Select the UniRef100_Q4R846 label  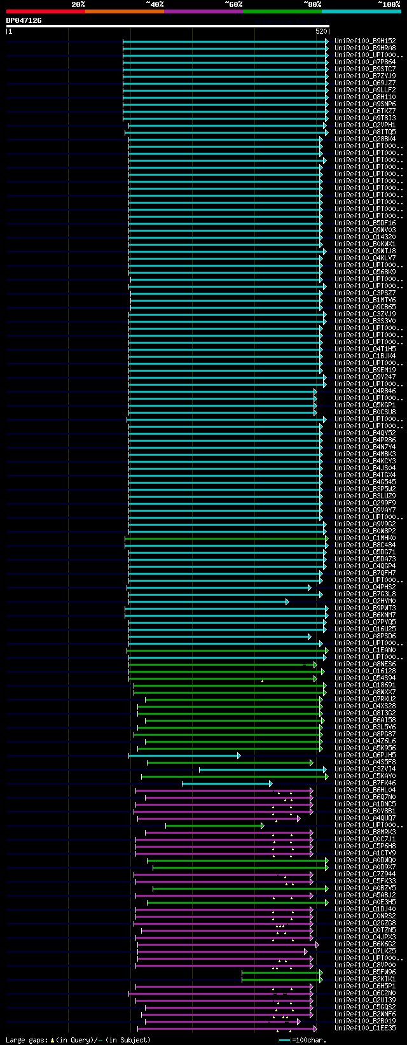pos(365,391)
